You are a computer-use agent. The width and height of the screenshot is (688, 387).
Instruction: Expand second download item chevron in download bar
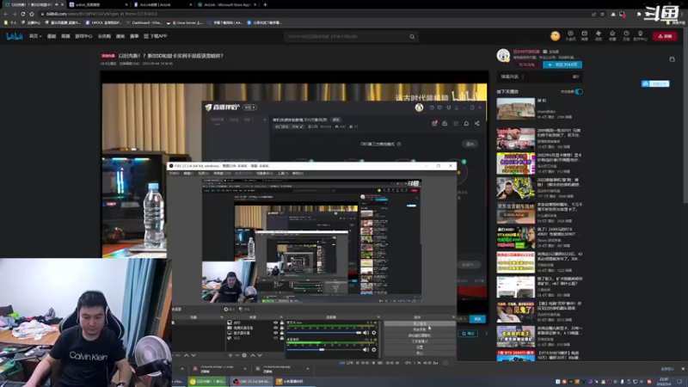pos(245,369)
